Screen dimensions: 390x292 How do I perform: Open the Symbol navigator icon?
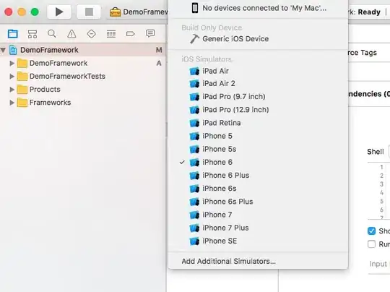click(x=32, y=34)
